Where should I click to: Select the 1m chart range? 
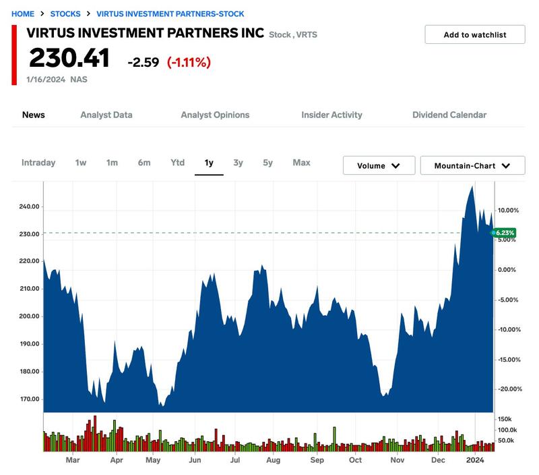[112, 163]
